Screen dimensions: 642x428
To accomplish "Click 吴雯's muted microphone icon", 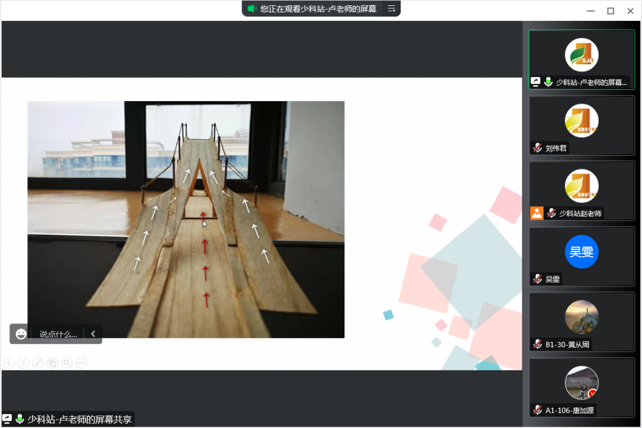I will tap(537, 279).
